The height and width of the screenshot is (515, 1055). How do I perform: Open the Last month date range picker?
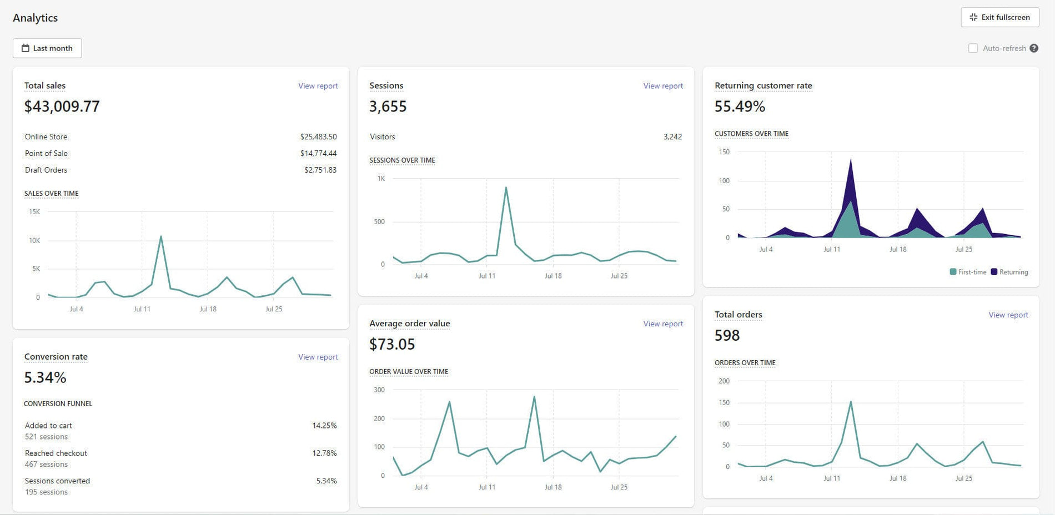[47, 48]
